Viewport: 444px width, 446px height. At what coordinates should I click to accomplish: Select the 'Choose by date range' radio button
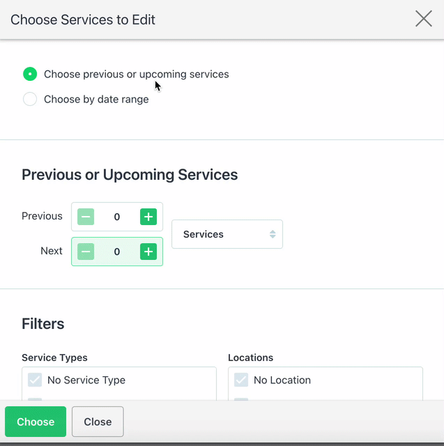click(30, 99)
